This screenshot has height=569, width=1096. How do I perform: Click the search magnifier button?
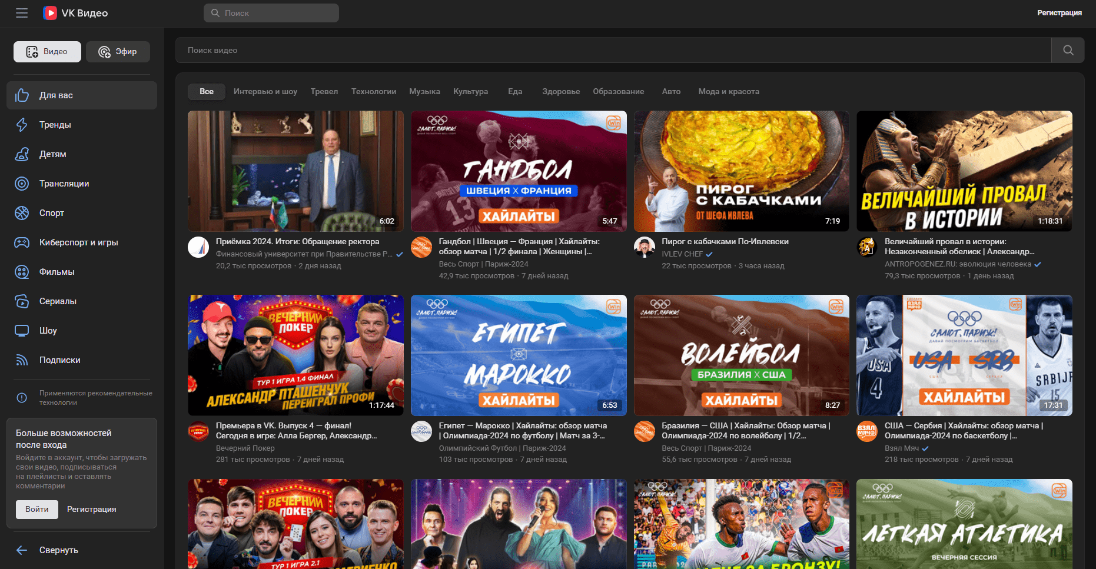tap(1068, 50)
